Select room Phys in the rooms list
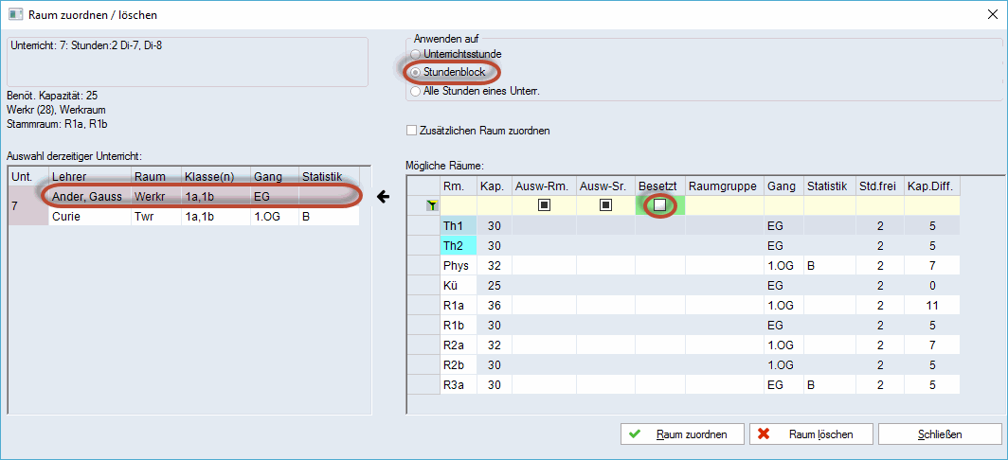 pos(457,265)
